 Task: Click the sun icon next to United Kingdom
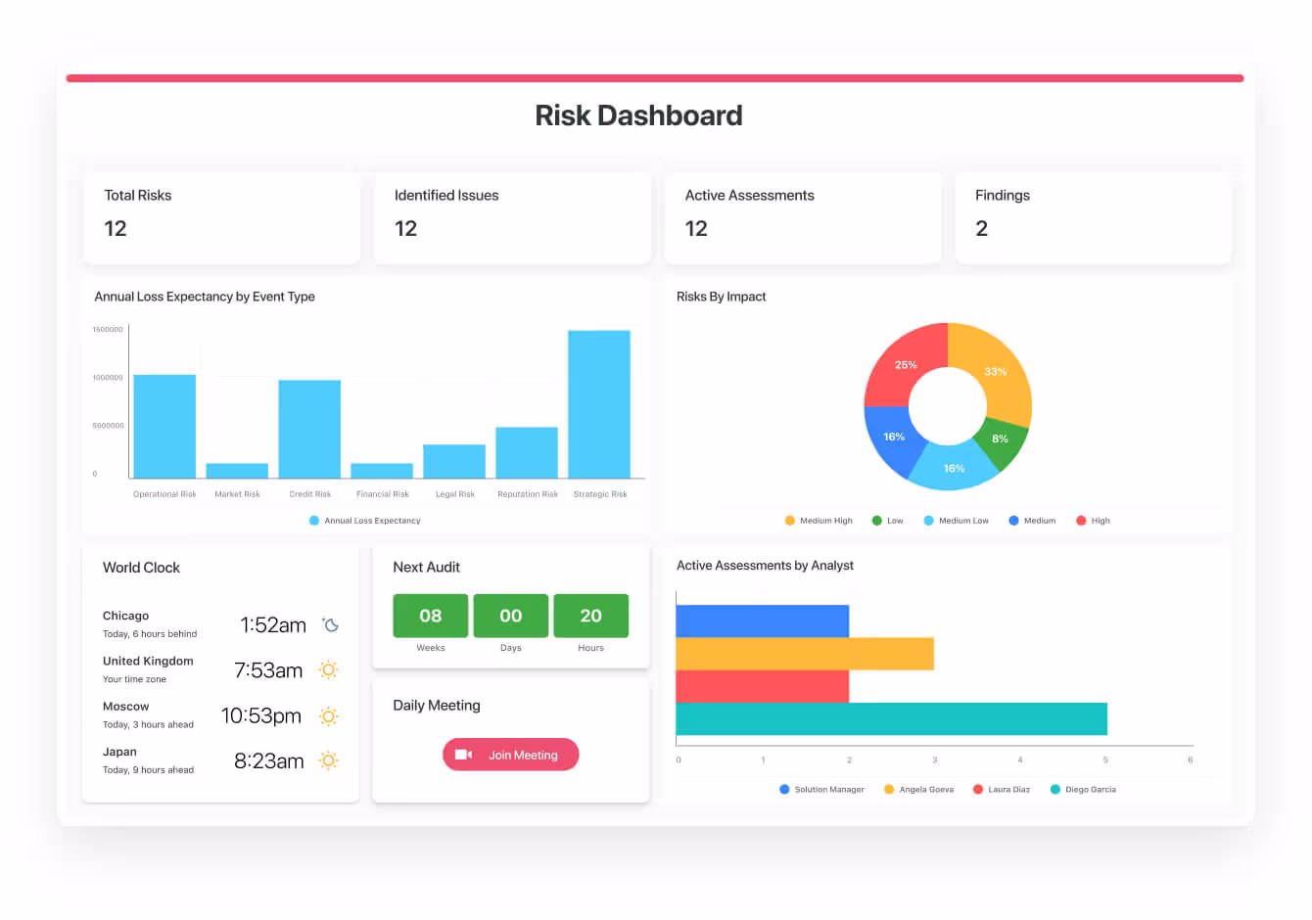329,670
